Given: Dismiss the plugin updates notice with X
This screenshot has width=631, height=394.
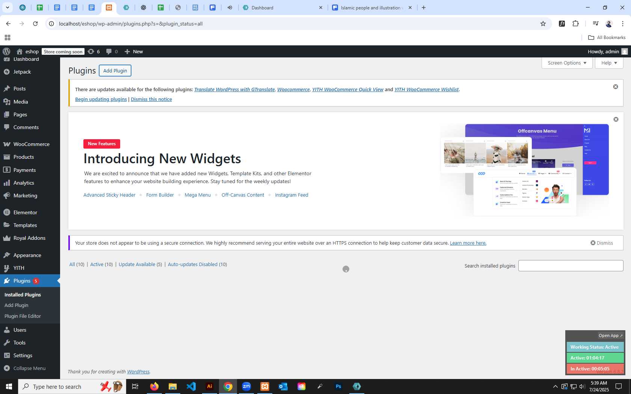Looking at the screenshot, I should (x=616, y=87).
